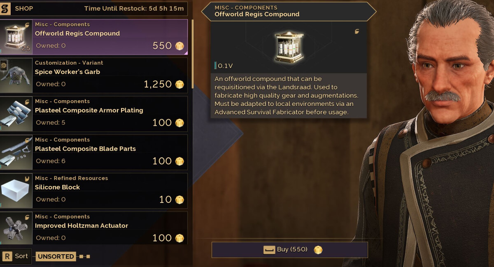The width and height of the screenshot is (494, 267).
Task: Expand the Misc - Components category label
Action: [63, 25]
